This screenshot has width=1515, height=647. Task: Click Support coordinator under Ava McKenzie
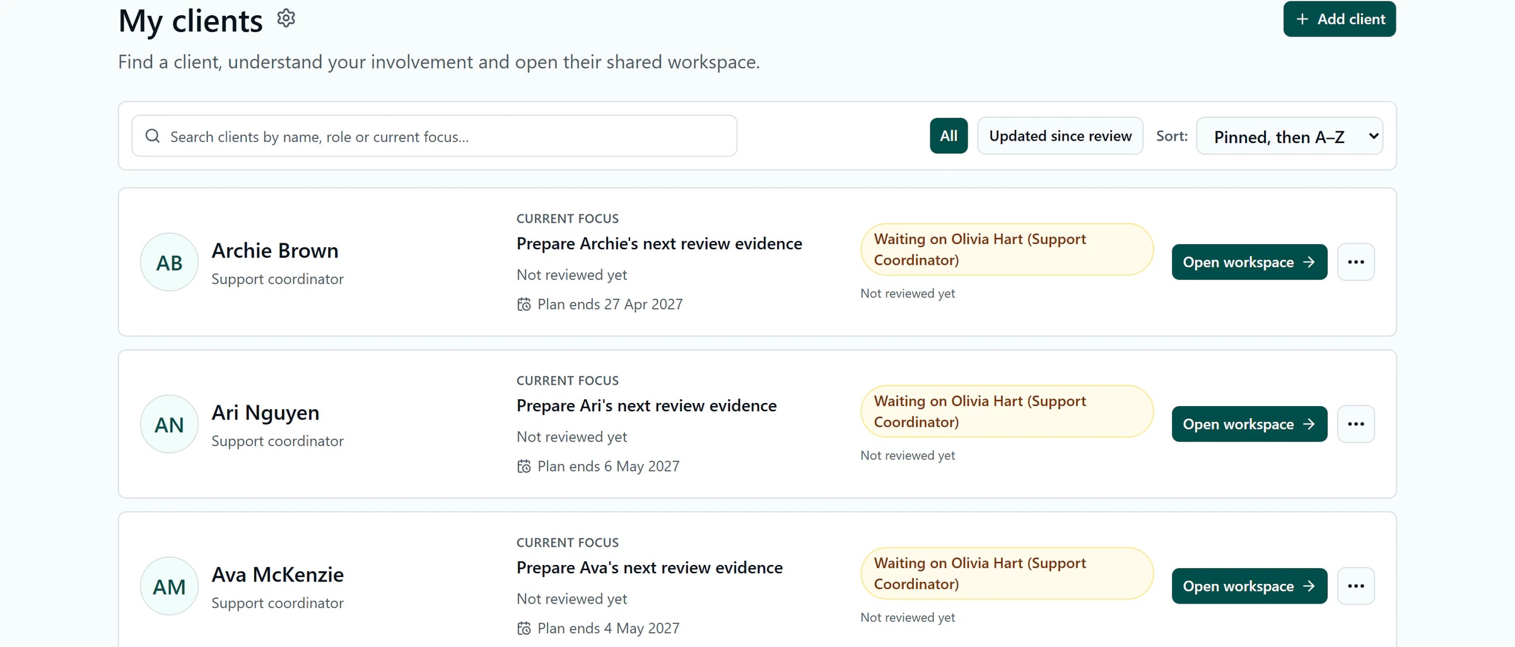278,603
